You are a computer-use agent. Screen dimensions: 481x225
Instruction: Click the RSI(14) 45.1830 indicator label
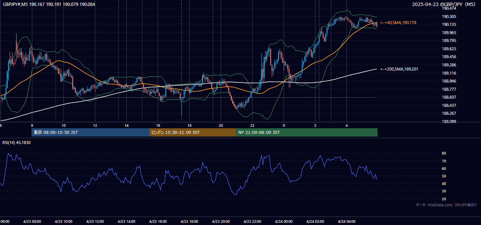17,142
